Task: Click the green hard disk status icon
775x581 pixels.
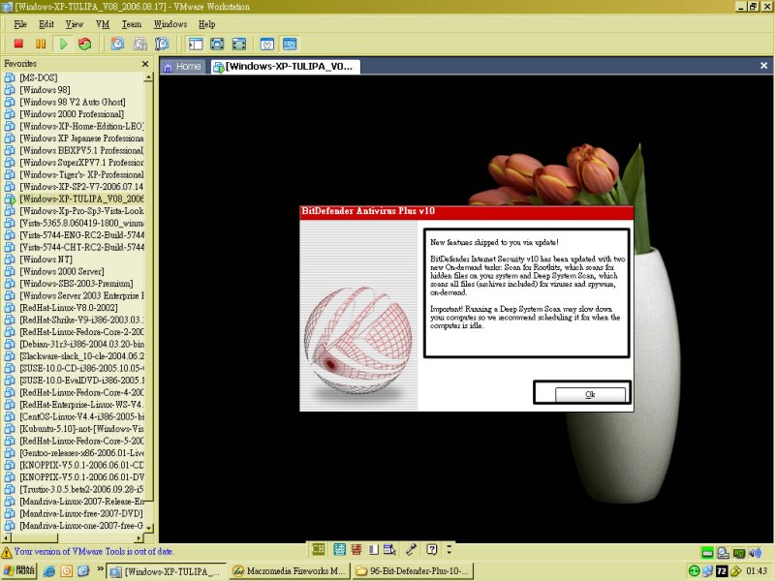Action: (x=707, y=552)
